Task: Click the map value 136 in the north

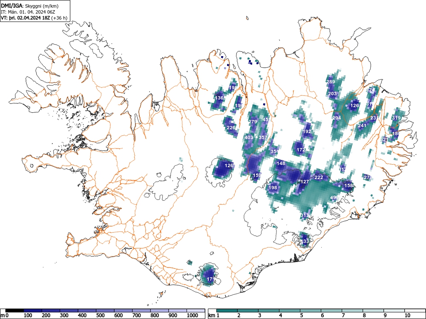Action: (219, 98)
